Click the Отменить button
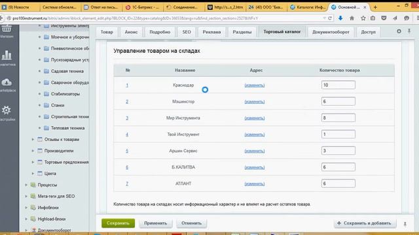Viewport: 419px width, 235px height. click(191, 223)
